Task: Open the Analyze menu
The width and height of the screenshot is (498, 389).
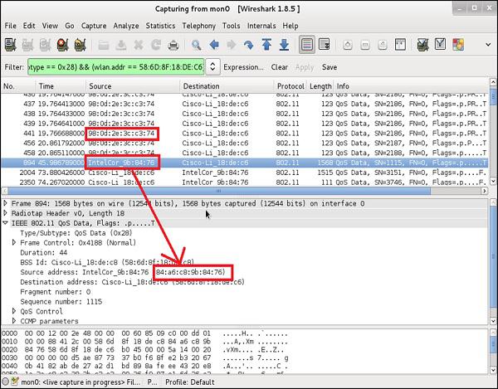Action: click(126, 26)
